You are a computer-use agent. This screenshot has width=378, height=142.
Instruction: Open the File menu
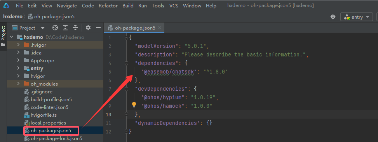19,6
